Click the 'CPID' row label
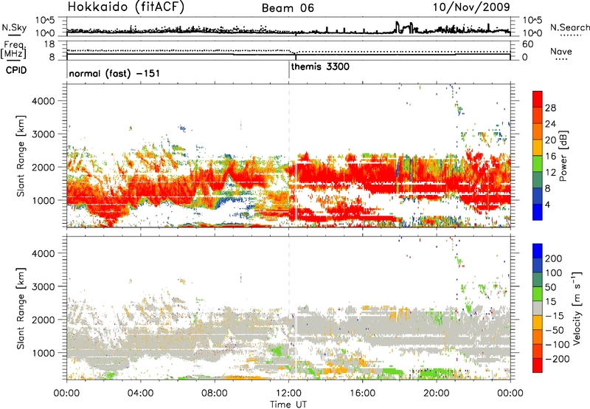 pyautogui.click(x=16, y=70)
